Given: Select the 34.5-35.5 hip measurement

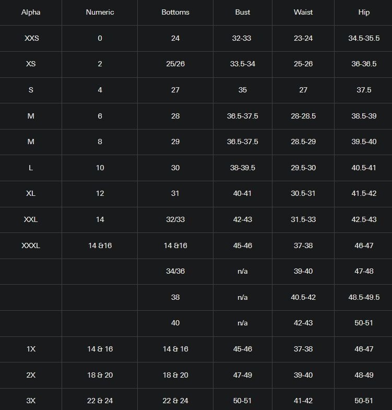Looking at the screenshot, I should coord(364,38).
